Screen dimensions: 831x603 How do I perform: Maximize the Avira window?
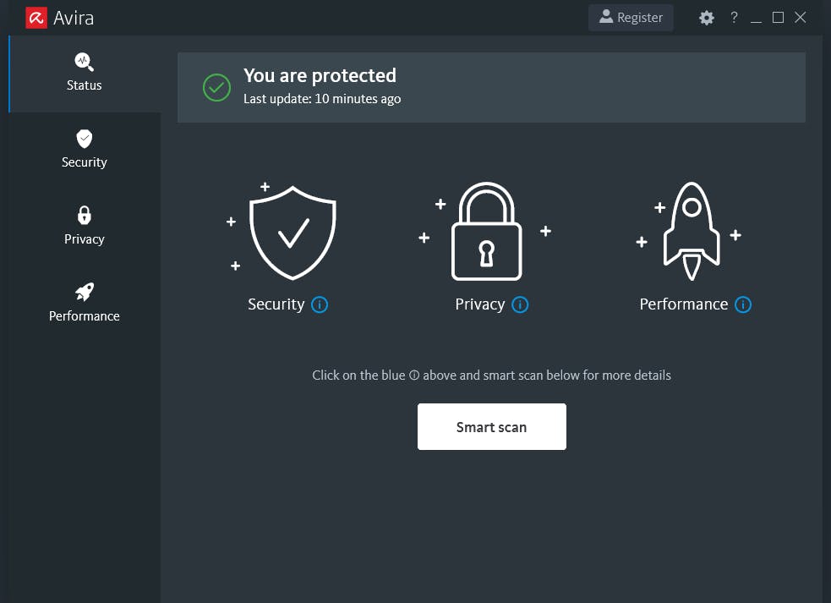(x=778, y=18)
